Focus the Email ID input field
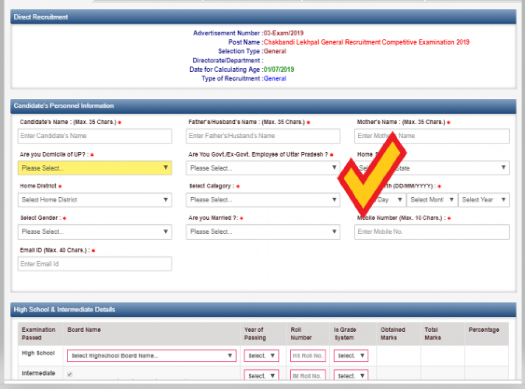The image size is (525, 389). [x=94, y=264]
